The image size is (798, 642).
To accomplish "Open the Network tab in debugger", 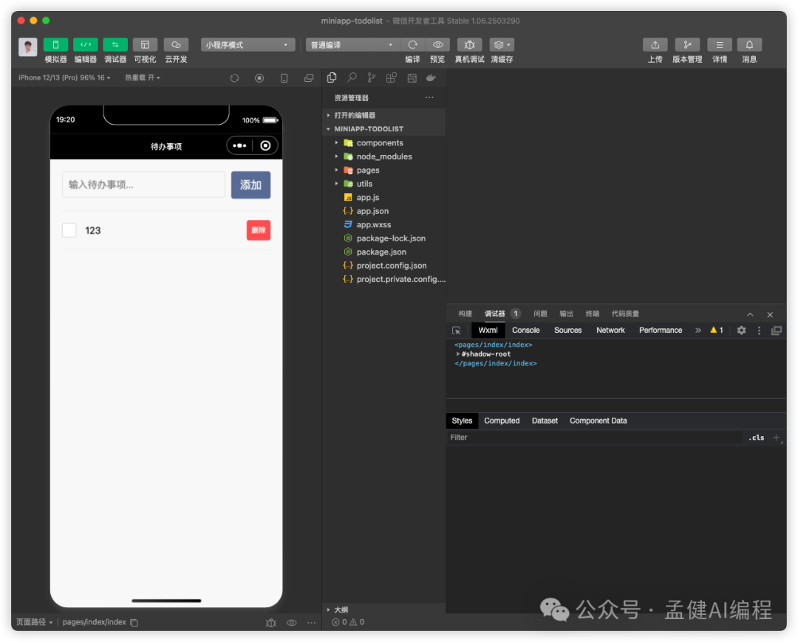I will [x=610, y=331].
